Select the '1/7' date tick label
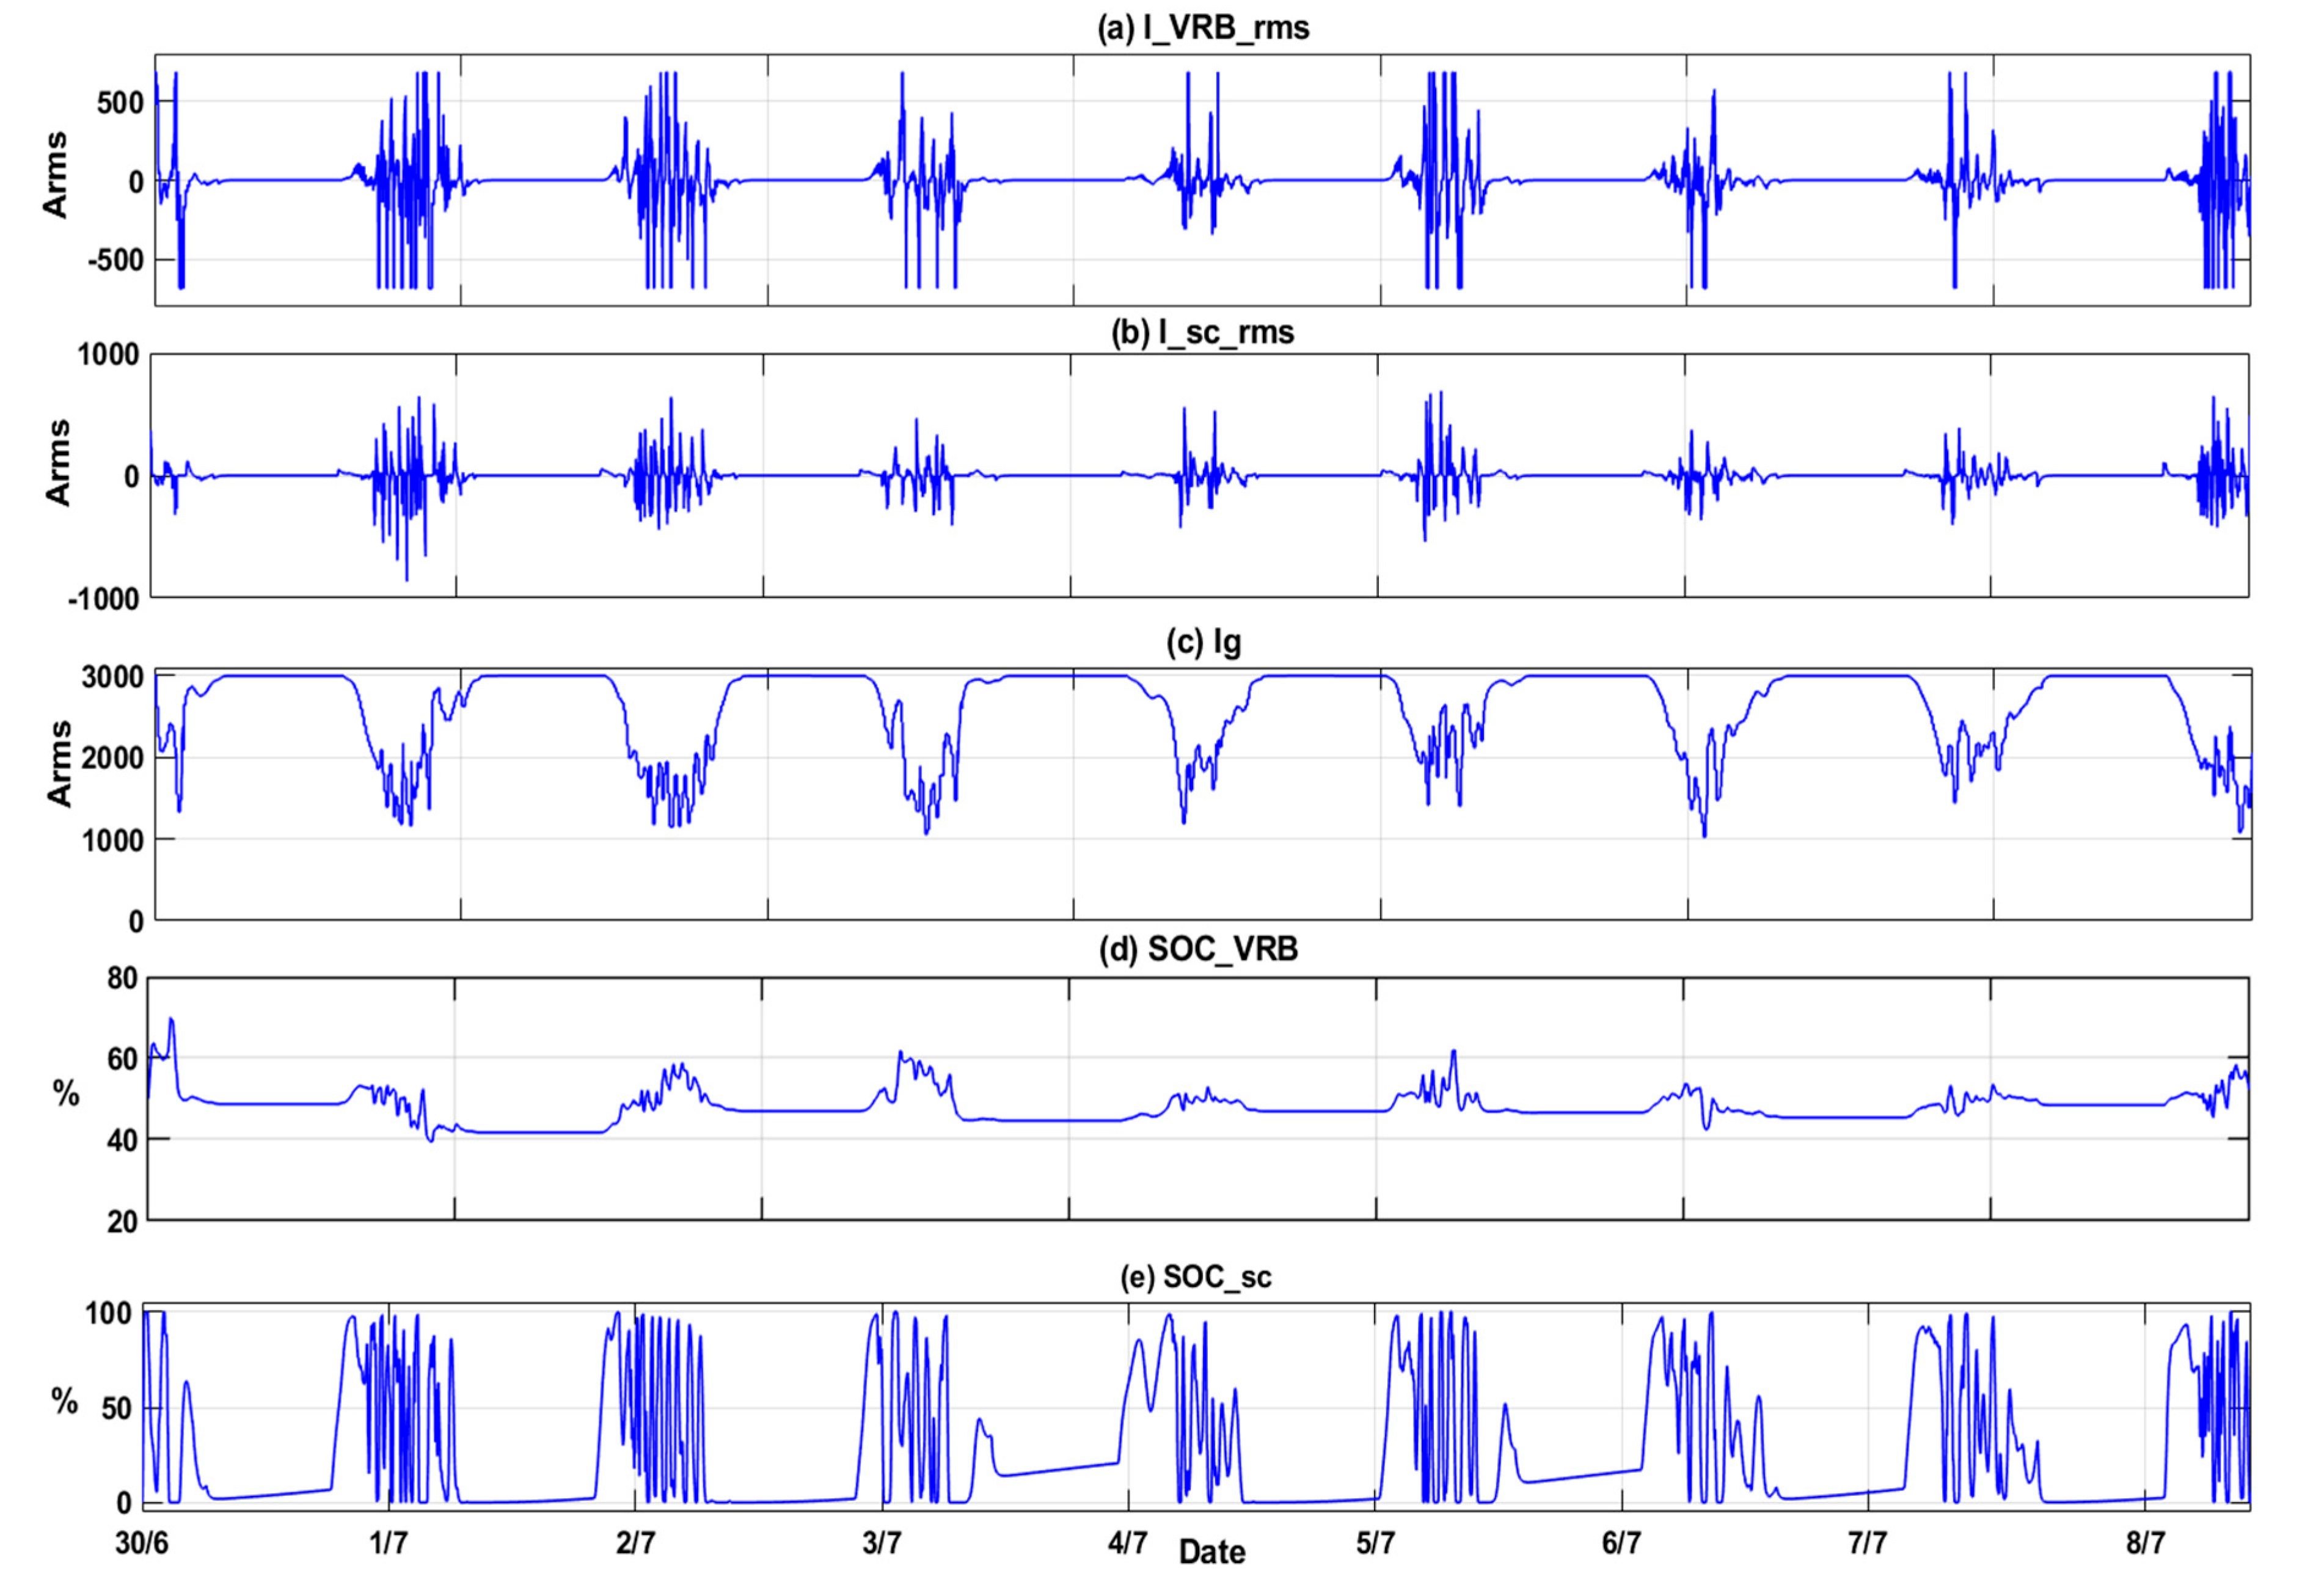This screenshot has width=2313, height=1596. (x=388, y=1543)
